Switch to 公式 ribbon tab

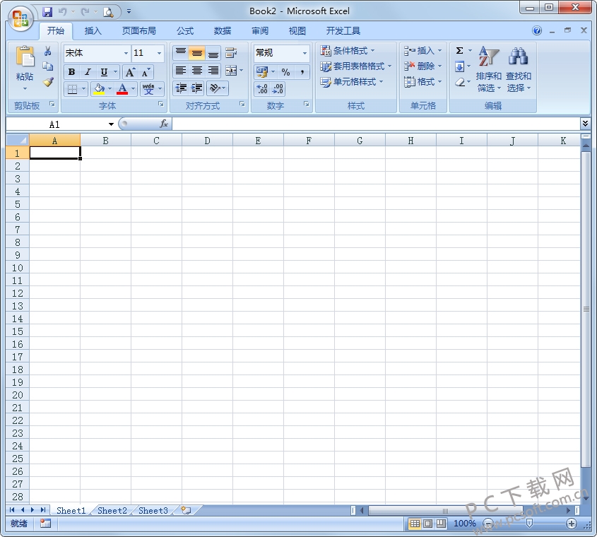pos(185,31)
